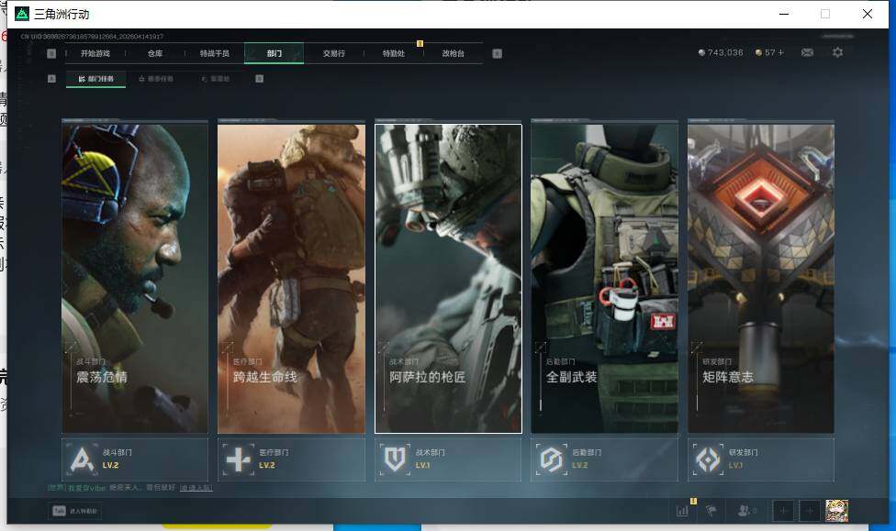This screenshot has height=531, width=896.
Task: Click the Tab 进入聊天 button
Action: 75,511
